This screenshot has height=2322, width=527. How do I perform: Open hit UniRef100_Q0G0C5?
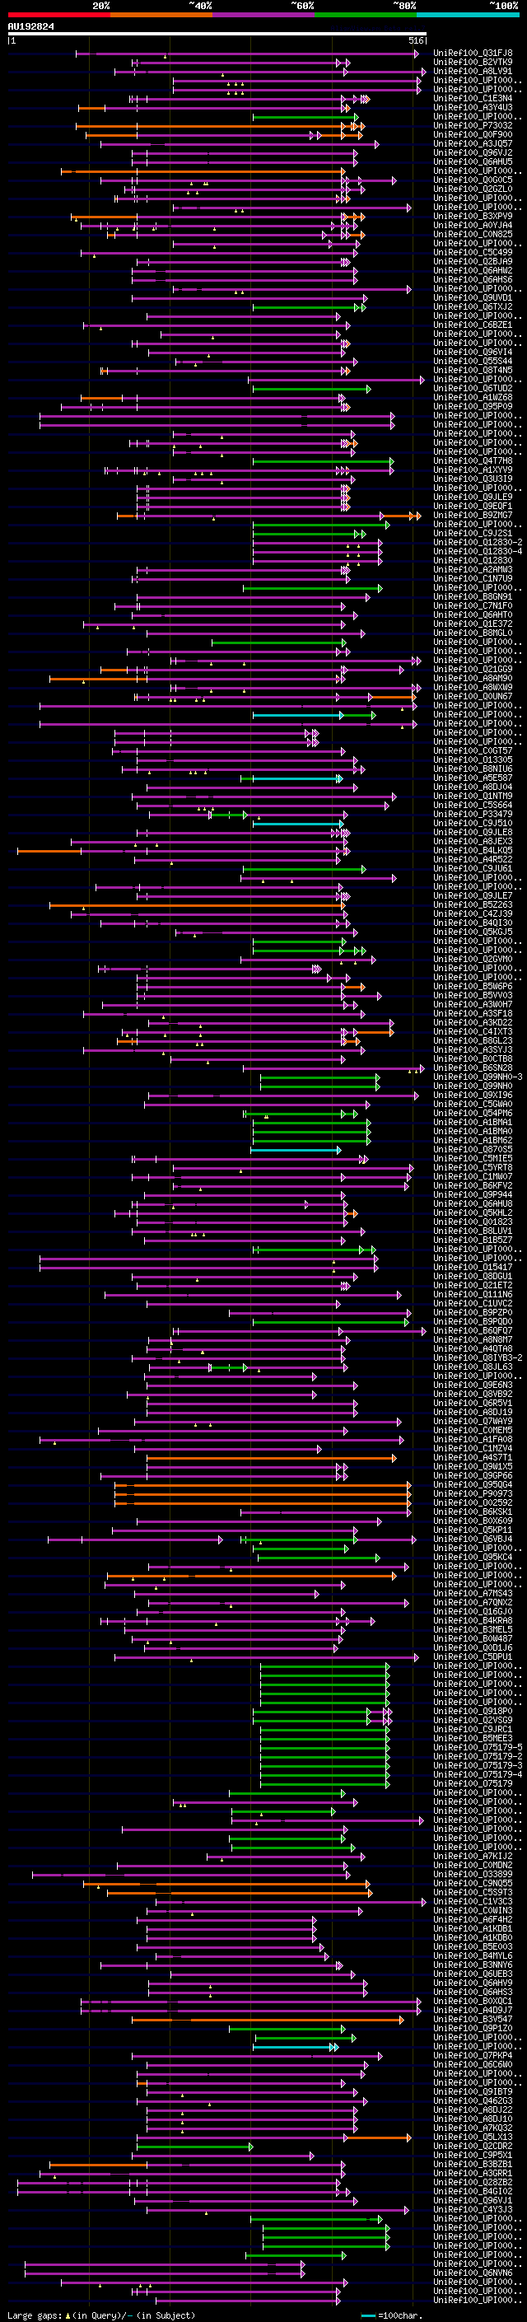473,180
